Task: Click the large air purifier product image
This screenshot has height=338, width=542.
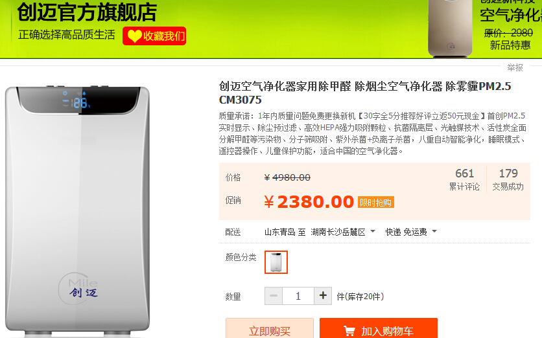Action: tap(77, 210)
